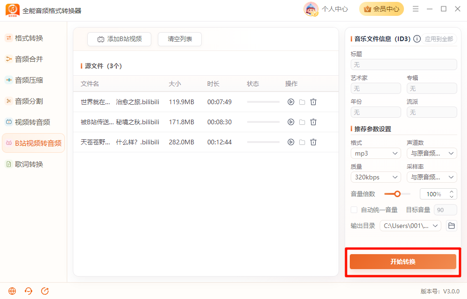The height and width of the screenshot is (299, 467).
Task: Increase volume multiplier with up arrow
Action: coord(452,192)
